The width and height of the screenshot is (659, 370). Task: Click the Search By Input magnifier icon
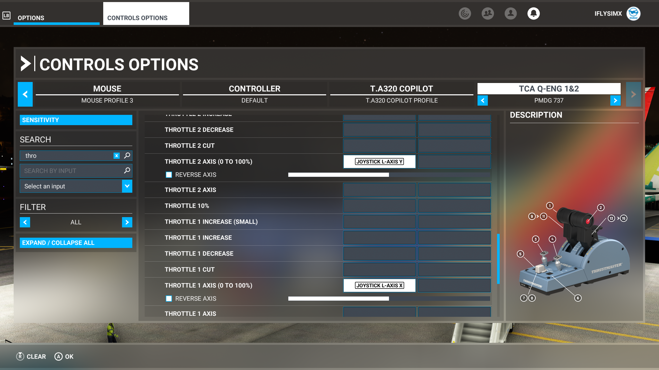127,171
